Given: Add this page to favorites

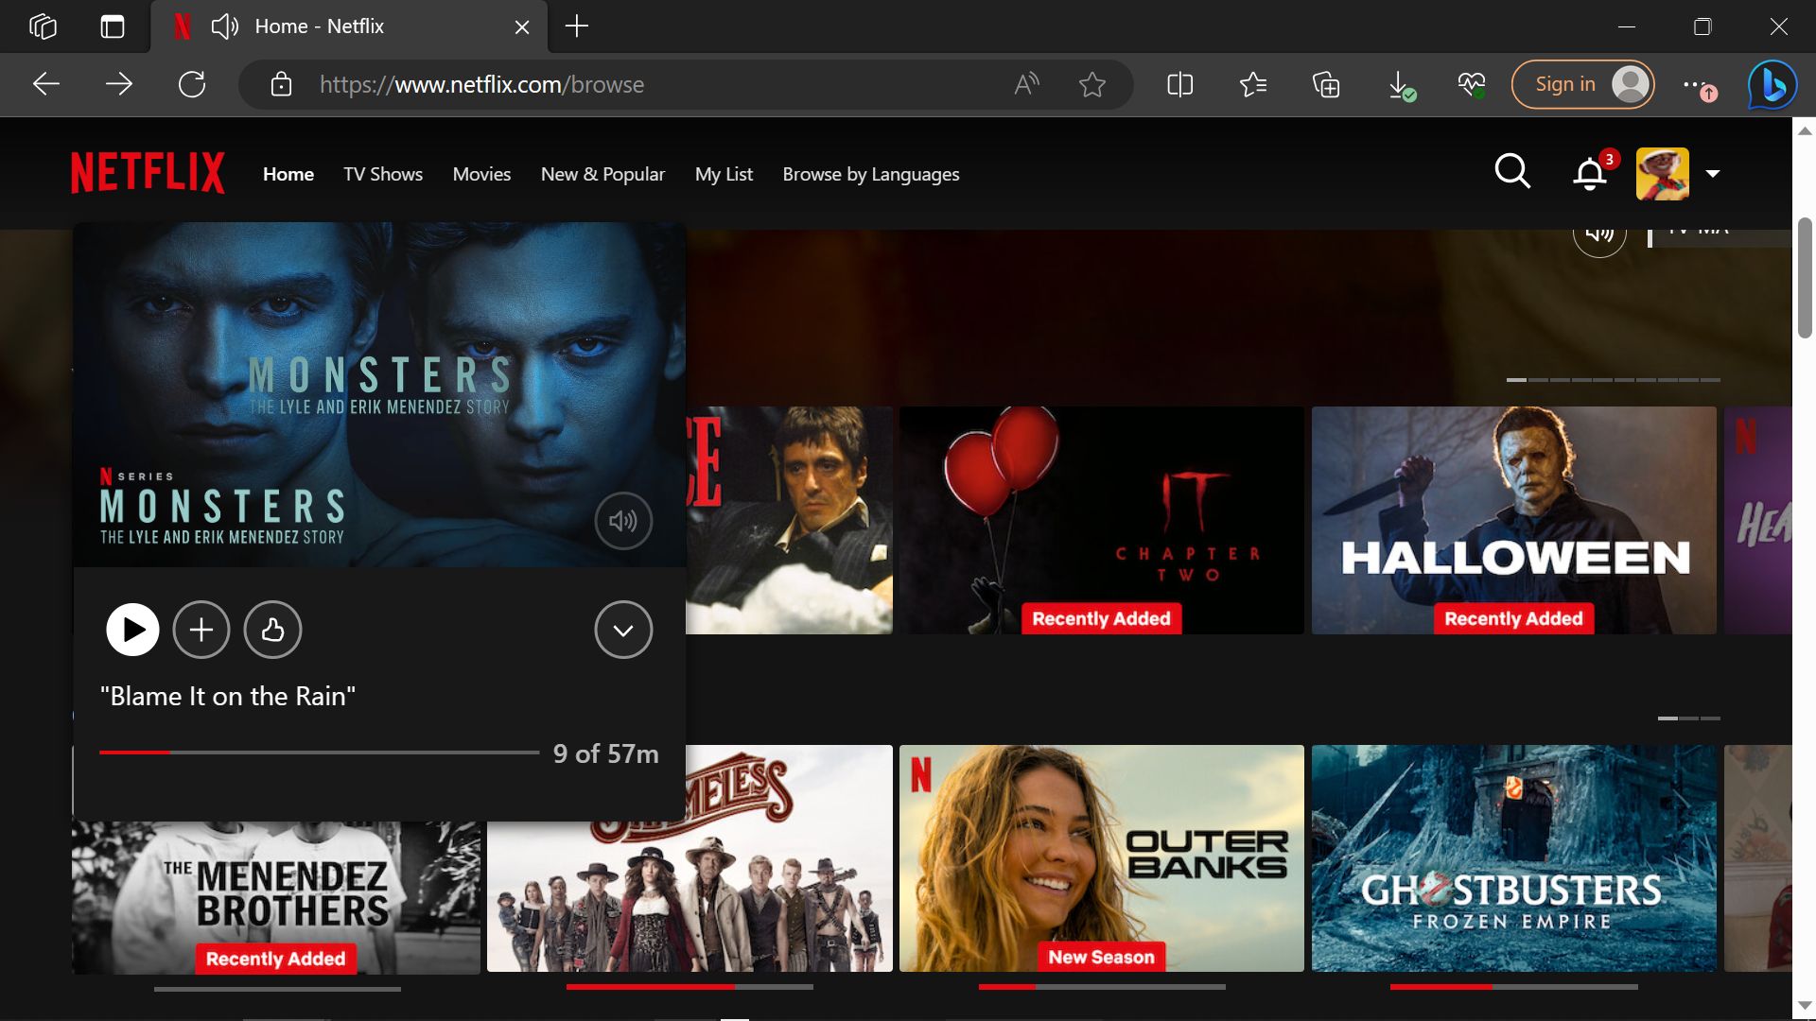Looking at the screenshot, I should tap(1092, 85).
